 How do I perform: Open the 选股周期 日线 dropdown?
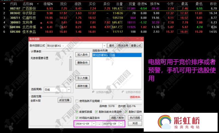pyautogui.click(x=69, y=90)
